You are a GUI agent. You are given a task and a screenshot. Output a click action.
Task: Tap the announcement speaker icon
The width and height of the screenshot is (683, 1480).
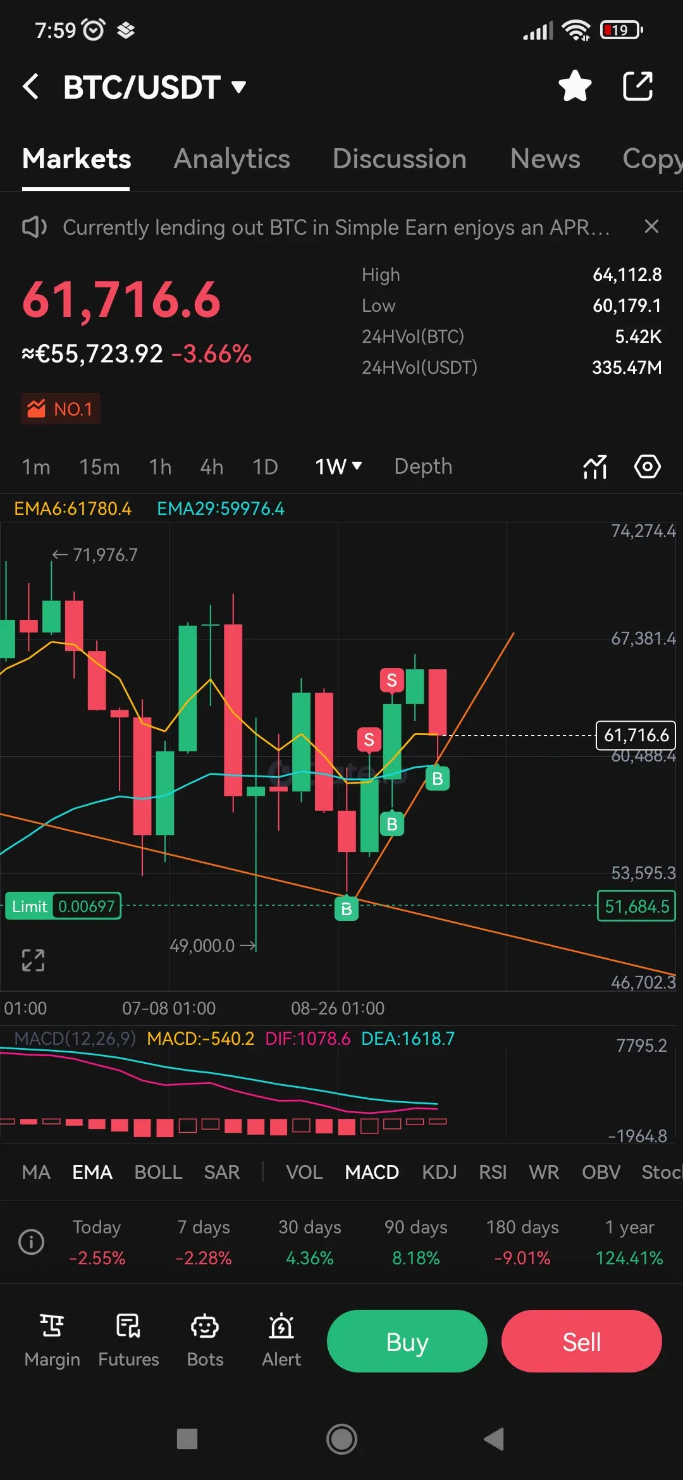pyautogui.click(x=34, y=227)
